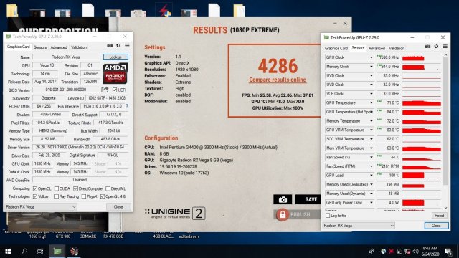Expand the GPU Temperature sensor dropdown

click(372, 103)
